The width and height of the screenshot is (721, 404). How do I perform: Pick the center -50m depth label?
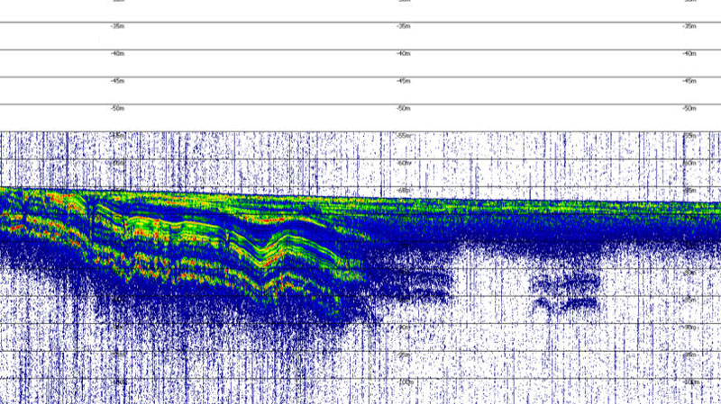404,108
